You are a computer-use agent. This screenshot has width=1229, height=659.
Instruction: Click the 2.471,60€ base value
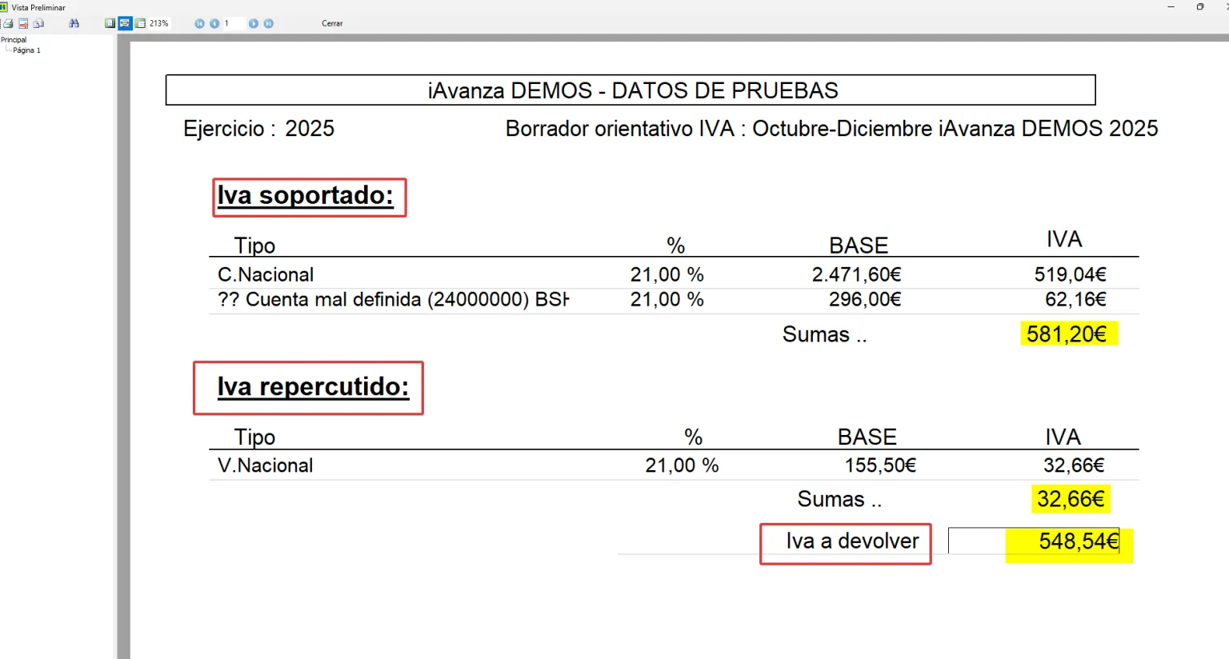point(856,274)
